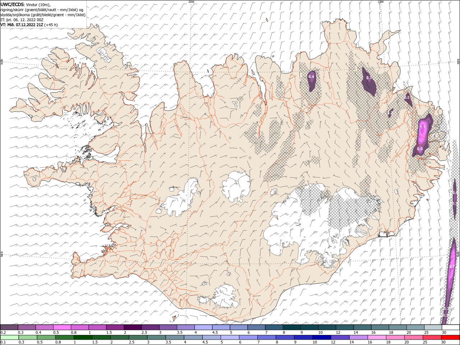Click the white Langjökull glacier west of Hofsjökull
The image size is (460, 345).
181,198
